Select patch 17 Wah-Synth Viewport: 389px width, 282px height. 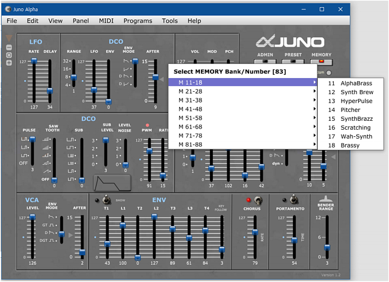click(x=350, y=136)
